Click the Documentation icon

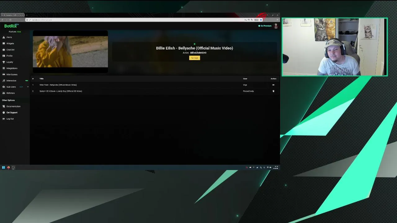(x=3, y=106)
